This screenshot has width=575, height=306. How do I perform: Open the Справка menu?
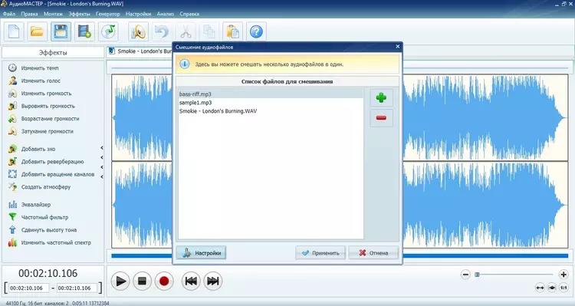point(189,14)
